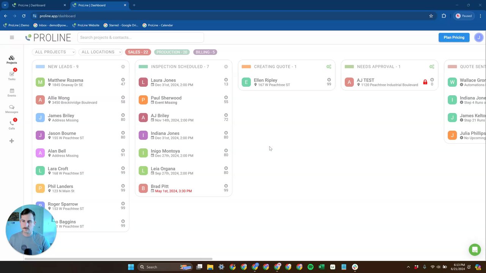Open the hamburger navigation menu
This screenshot has height=273, width=486.
[x=12, y=37]
